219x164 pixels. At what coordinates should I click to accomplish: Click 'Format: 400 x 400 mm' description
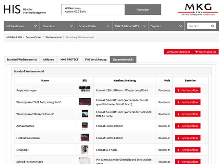[x=109, y=138]
